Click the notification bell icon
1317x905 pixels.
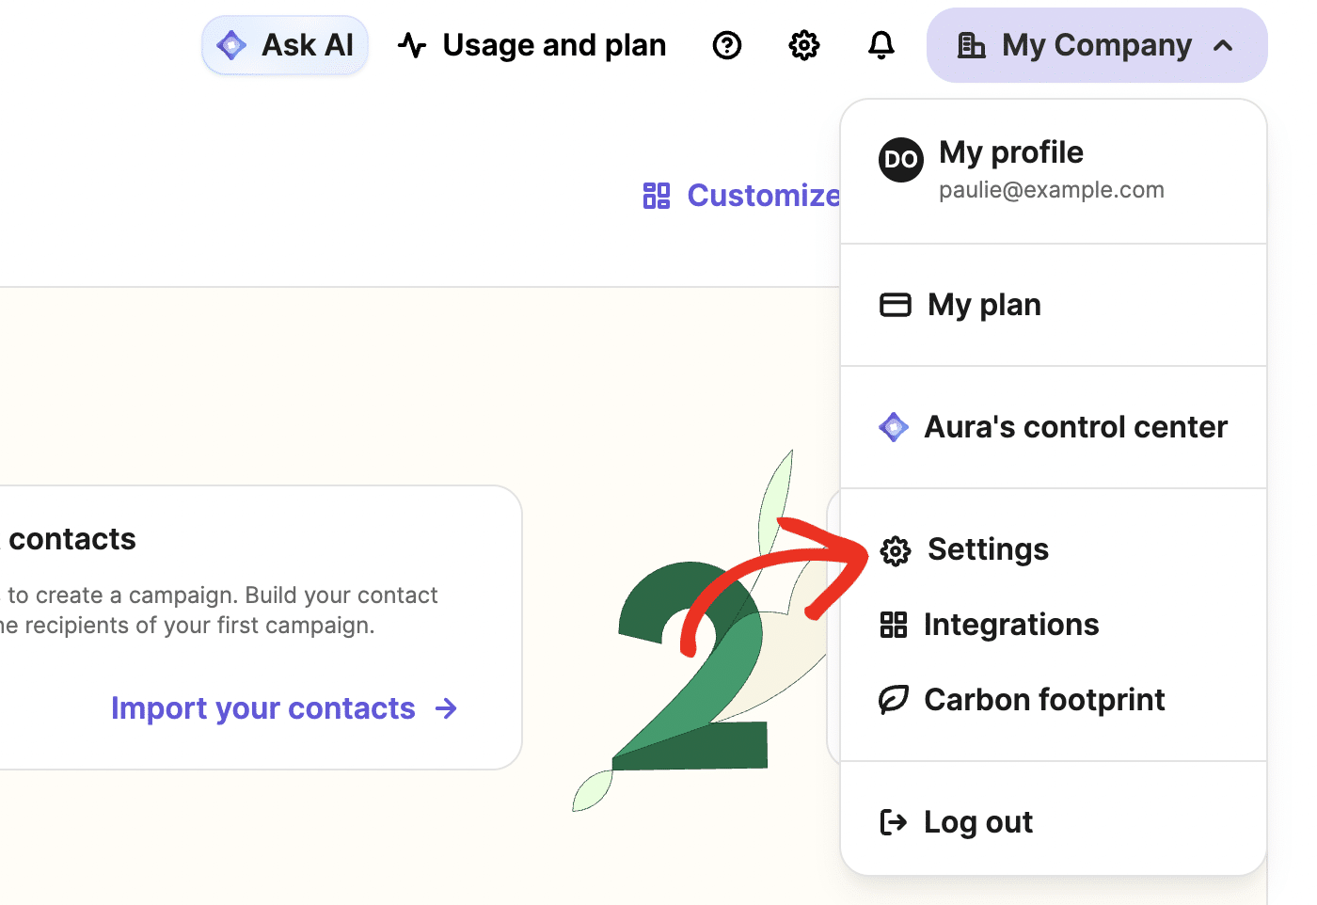[x=881, y=44]
